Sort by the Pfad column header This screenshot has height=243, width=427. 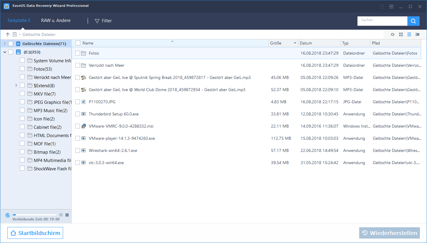[396, 43]
